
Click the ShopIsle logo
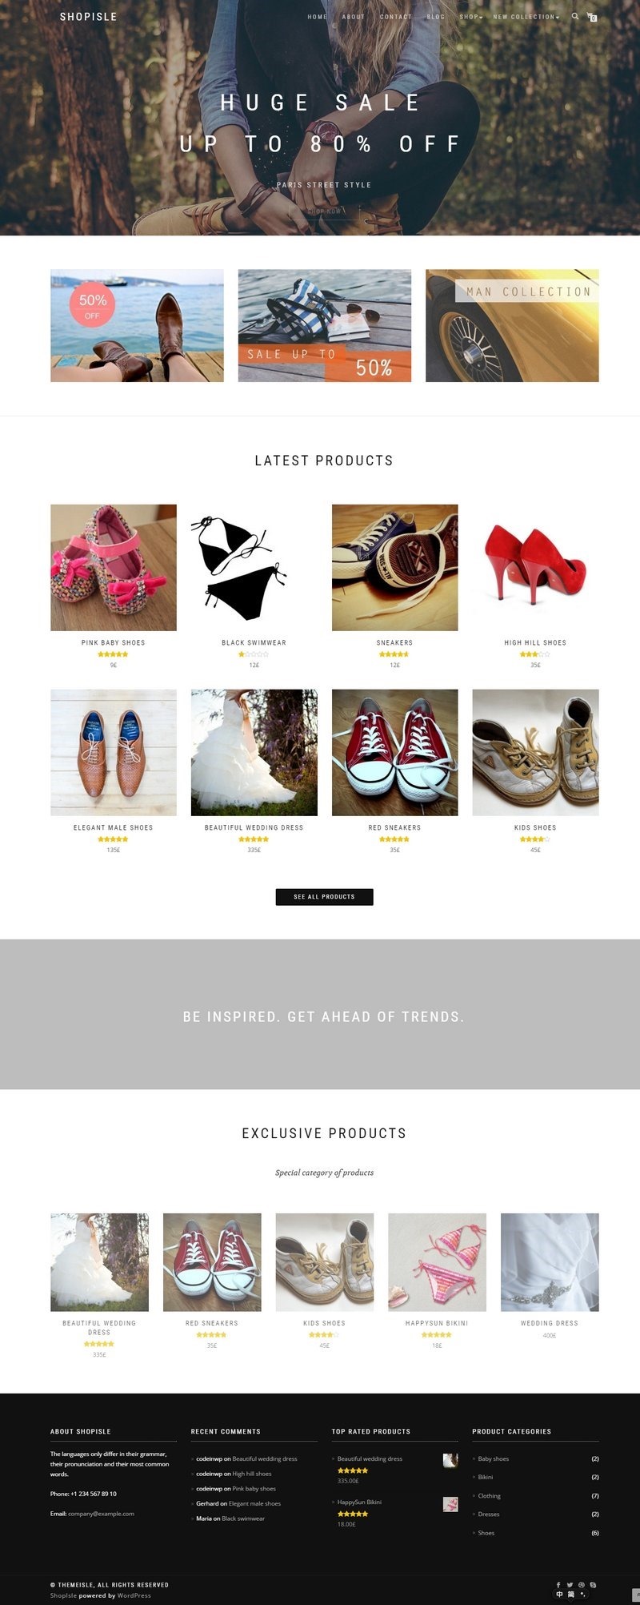(x=88, y=16)
